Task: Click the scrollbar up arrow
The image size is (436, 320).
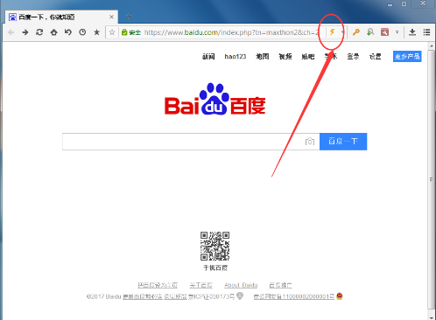Action: [431, 46]
